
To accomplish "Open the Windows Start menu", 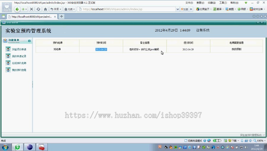I will [x=5, y=147].
